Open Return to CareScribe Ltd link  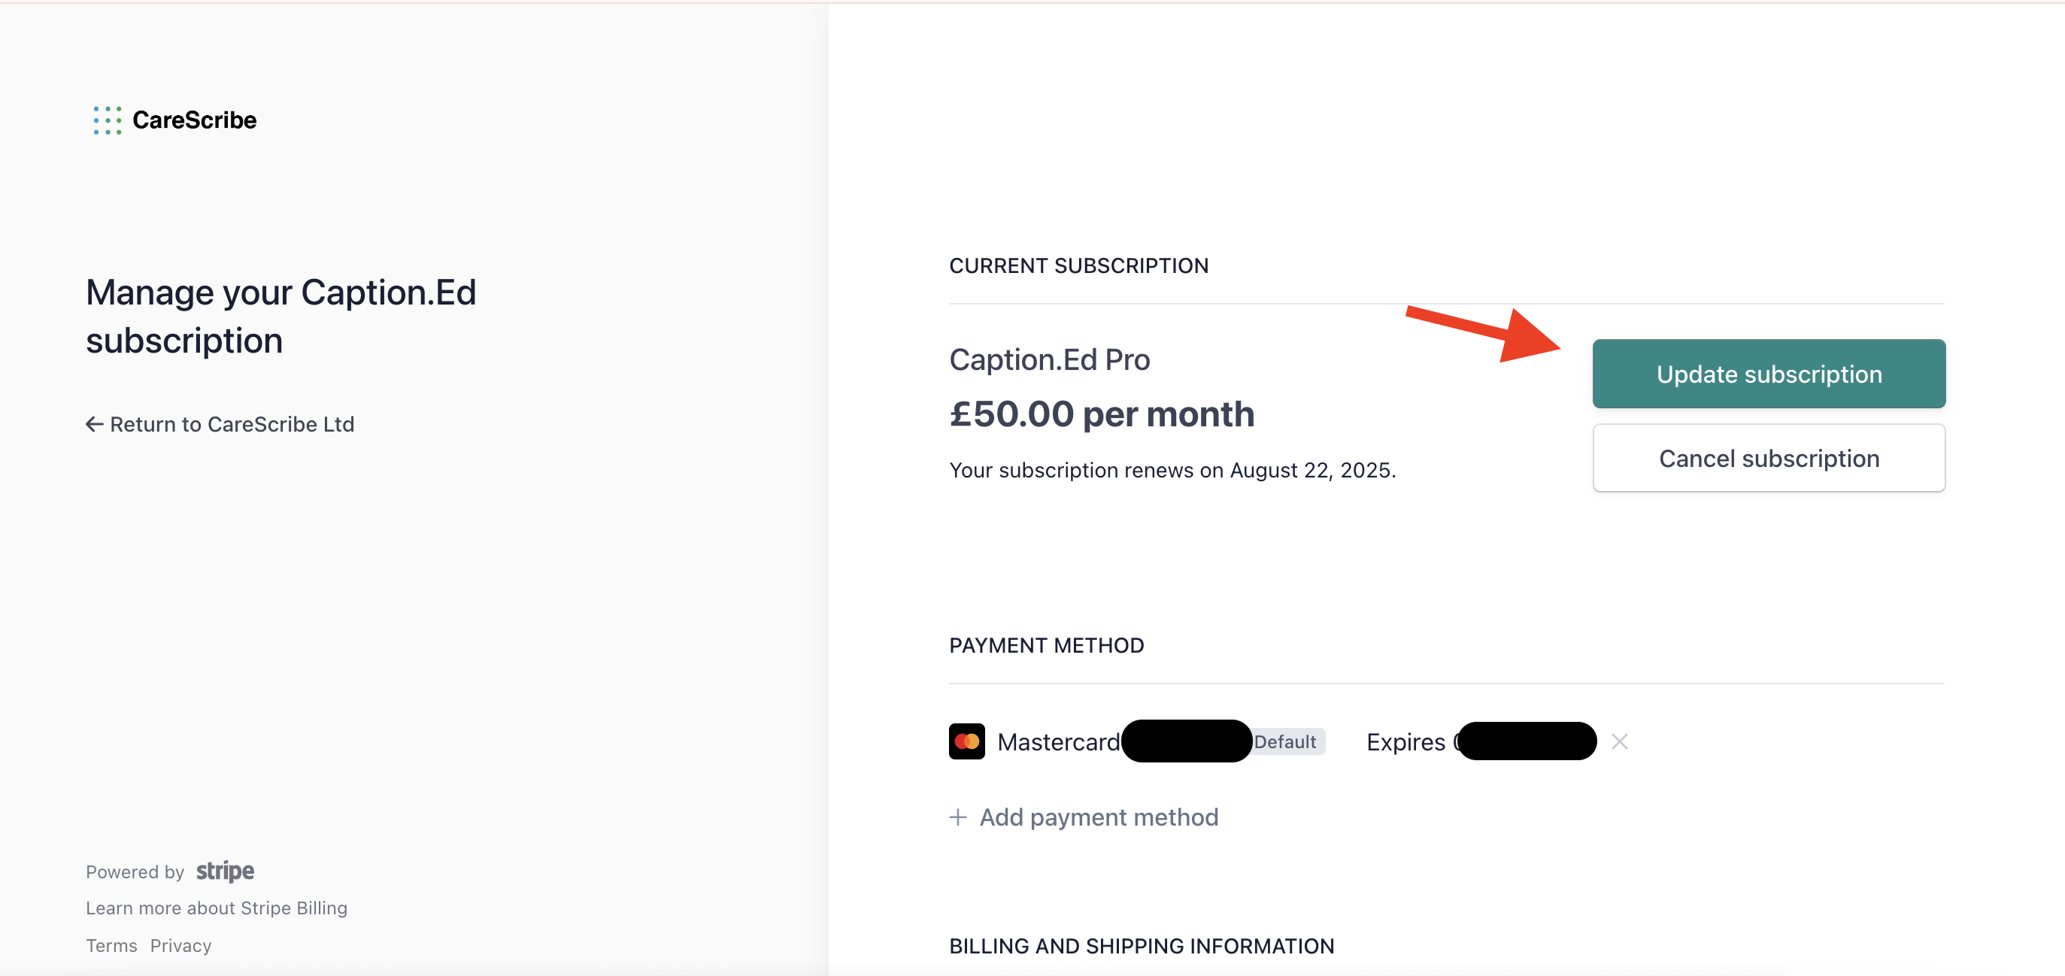point(220,424)
